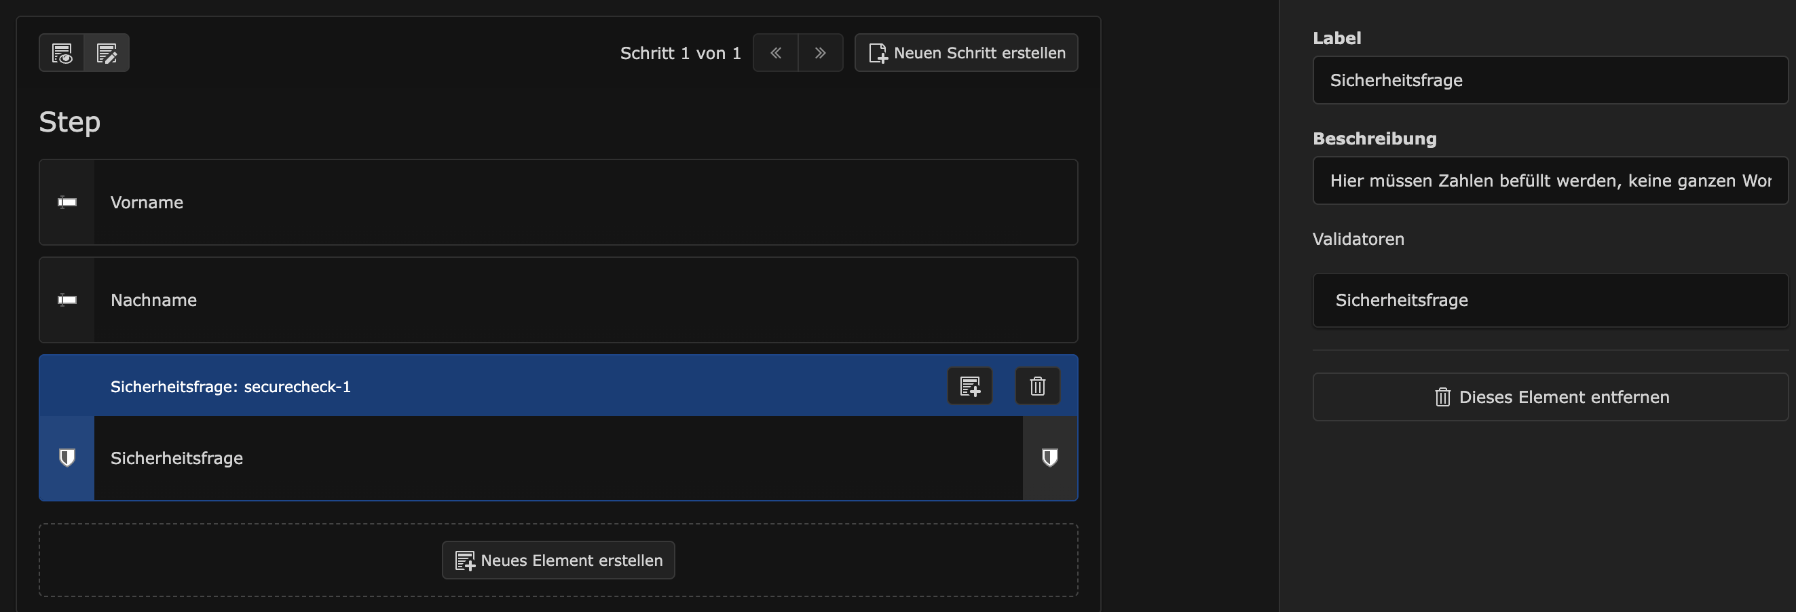Open the Sicherheitsfrage validator entry
The width and height of the screenshot is (1796, 612).
click(1549, 300)
